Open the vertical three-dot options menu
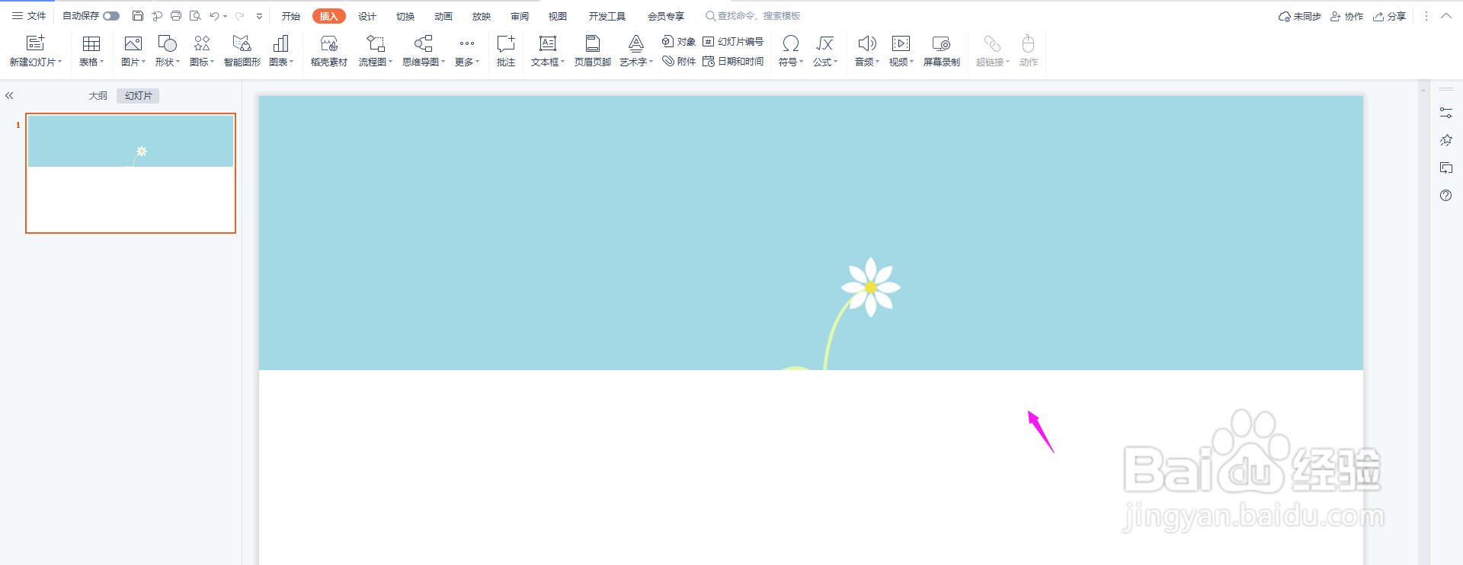Image resolution: width=1463 pixels, height=565 pixels. pyautogui.click(x=1426, y=16)
